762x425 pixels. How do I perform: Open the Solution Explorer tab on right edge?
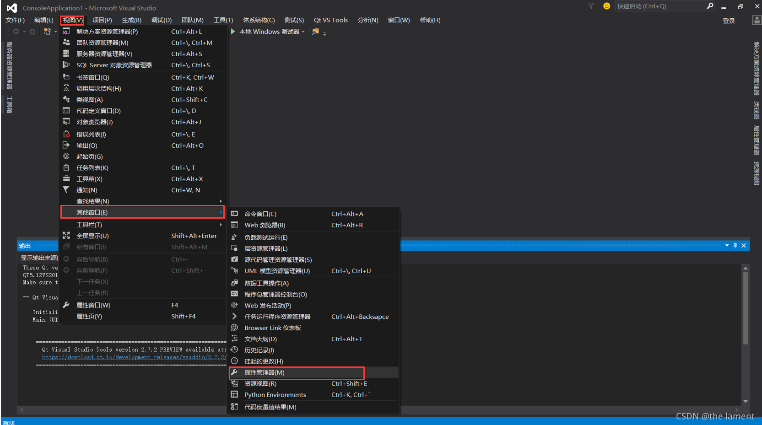[x=757, y=68]
